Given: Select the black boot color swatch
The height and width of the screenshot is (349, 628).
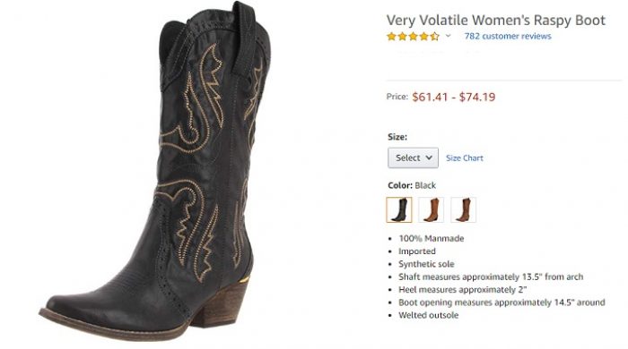Looking at the screenshot, I should pyautogui.click(x=399, y=209).
